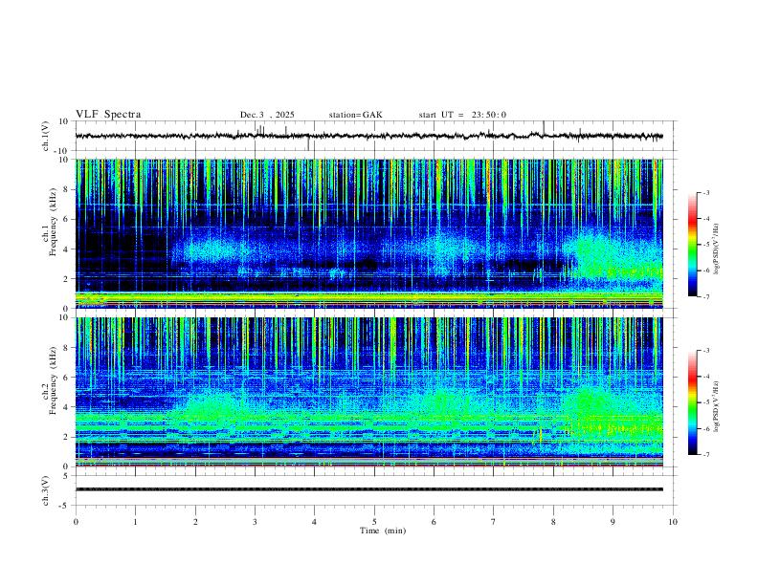Click the ch.2 colorbar 'log(PSD)(V²/Hz)' label

(x=717, y=406)
